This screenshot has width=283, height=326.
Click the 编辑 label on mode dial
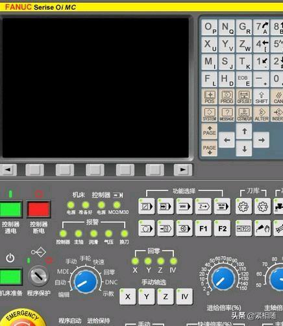(64, 294)
